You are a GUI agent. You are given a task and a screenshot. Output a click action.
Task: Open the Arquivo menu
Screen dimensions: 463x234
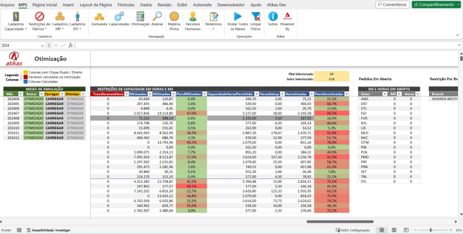[x=7, y=5]
